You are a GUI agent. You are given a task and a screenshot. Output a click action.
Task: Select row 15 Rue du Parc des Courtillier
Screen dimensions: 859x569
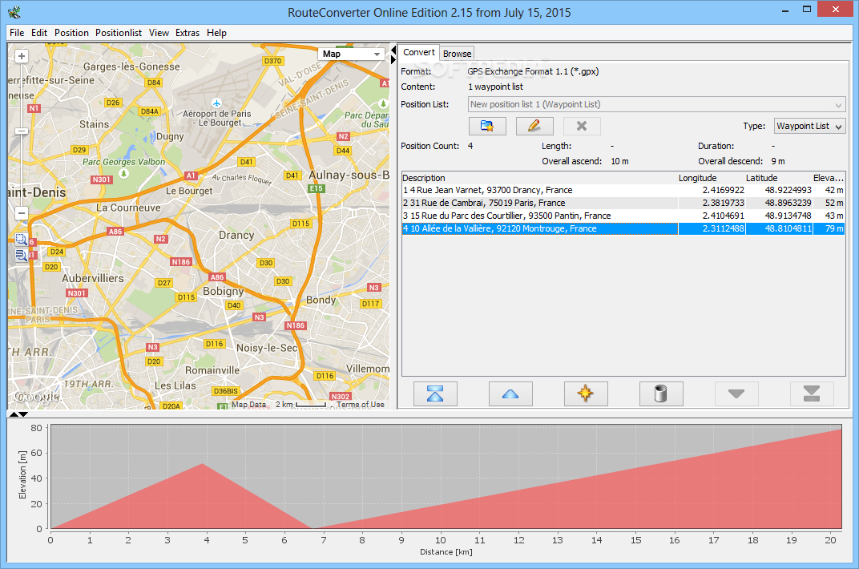(623, 216)
